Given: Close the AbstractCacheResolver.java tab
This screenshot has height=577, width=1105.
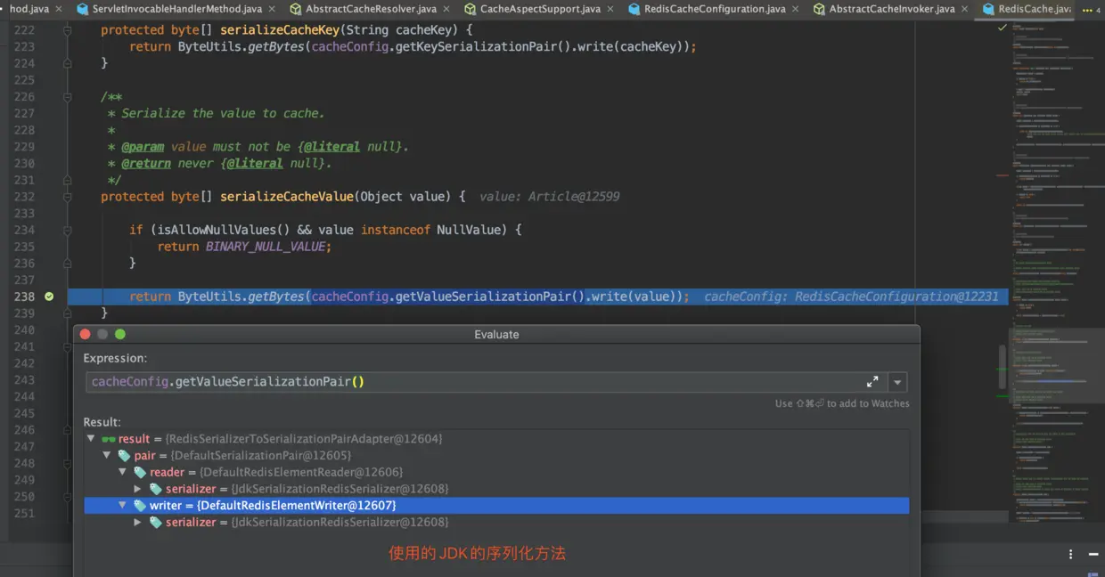Looking at the screenshot, I should tap(448, 9).
